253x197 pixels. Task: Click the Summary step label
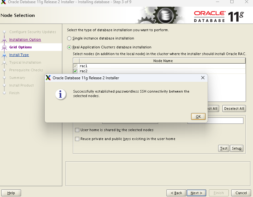point(17,78)
